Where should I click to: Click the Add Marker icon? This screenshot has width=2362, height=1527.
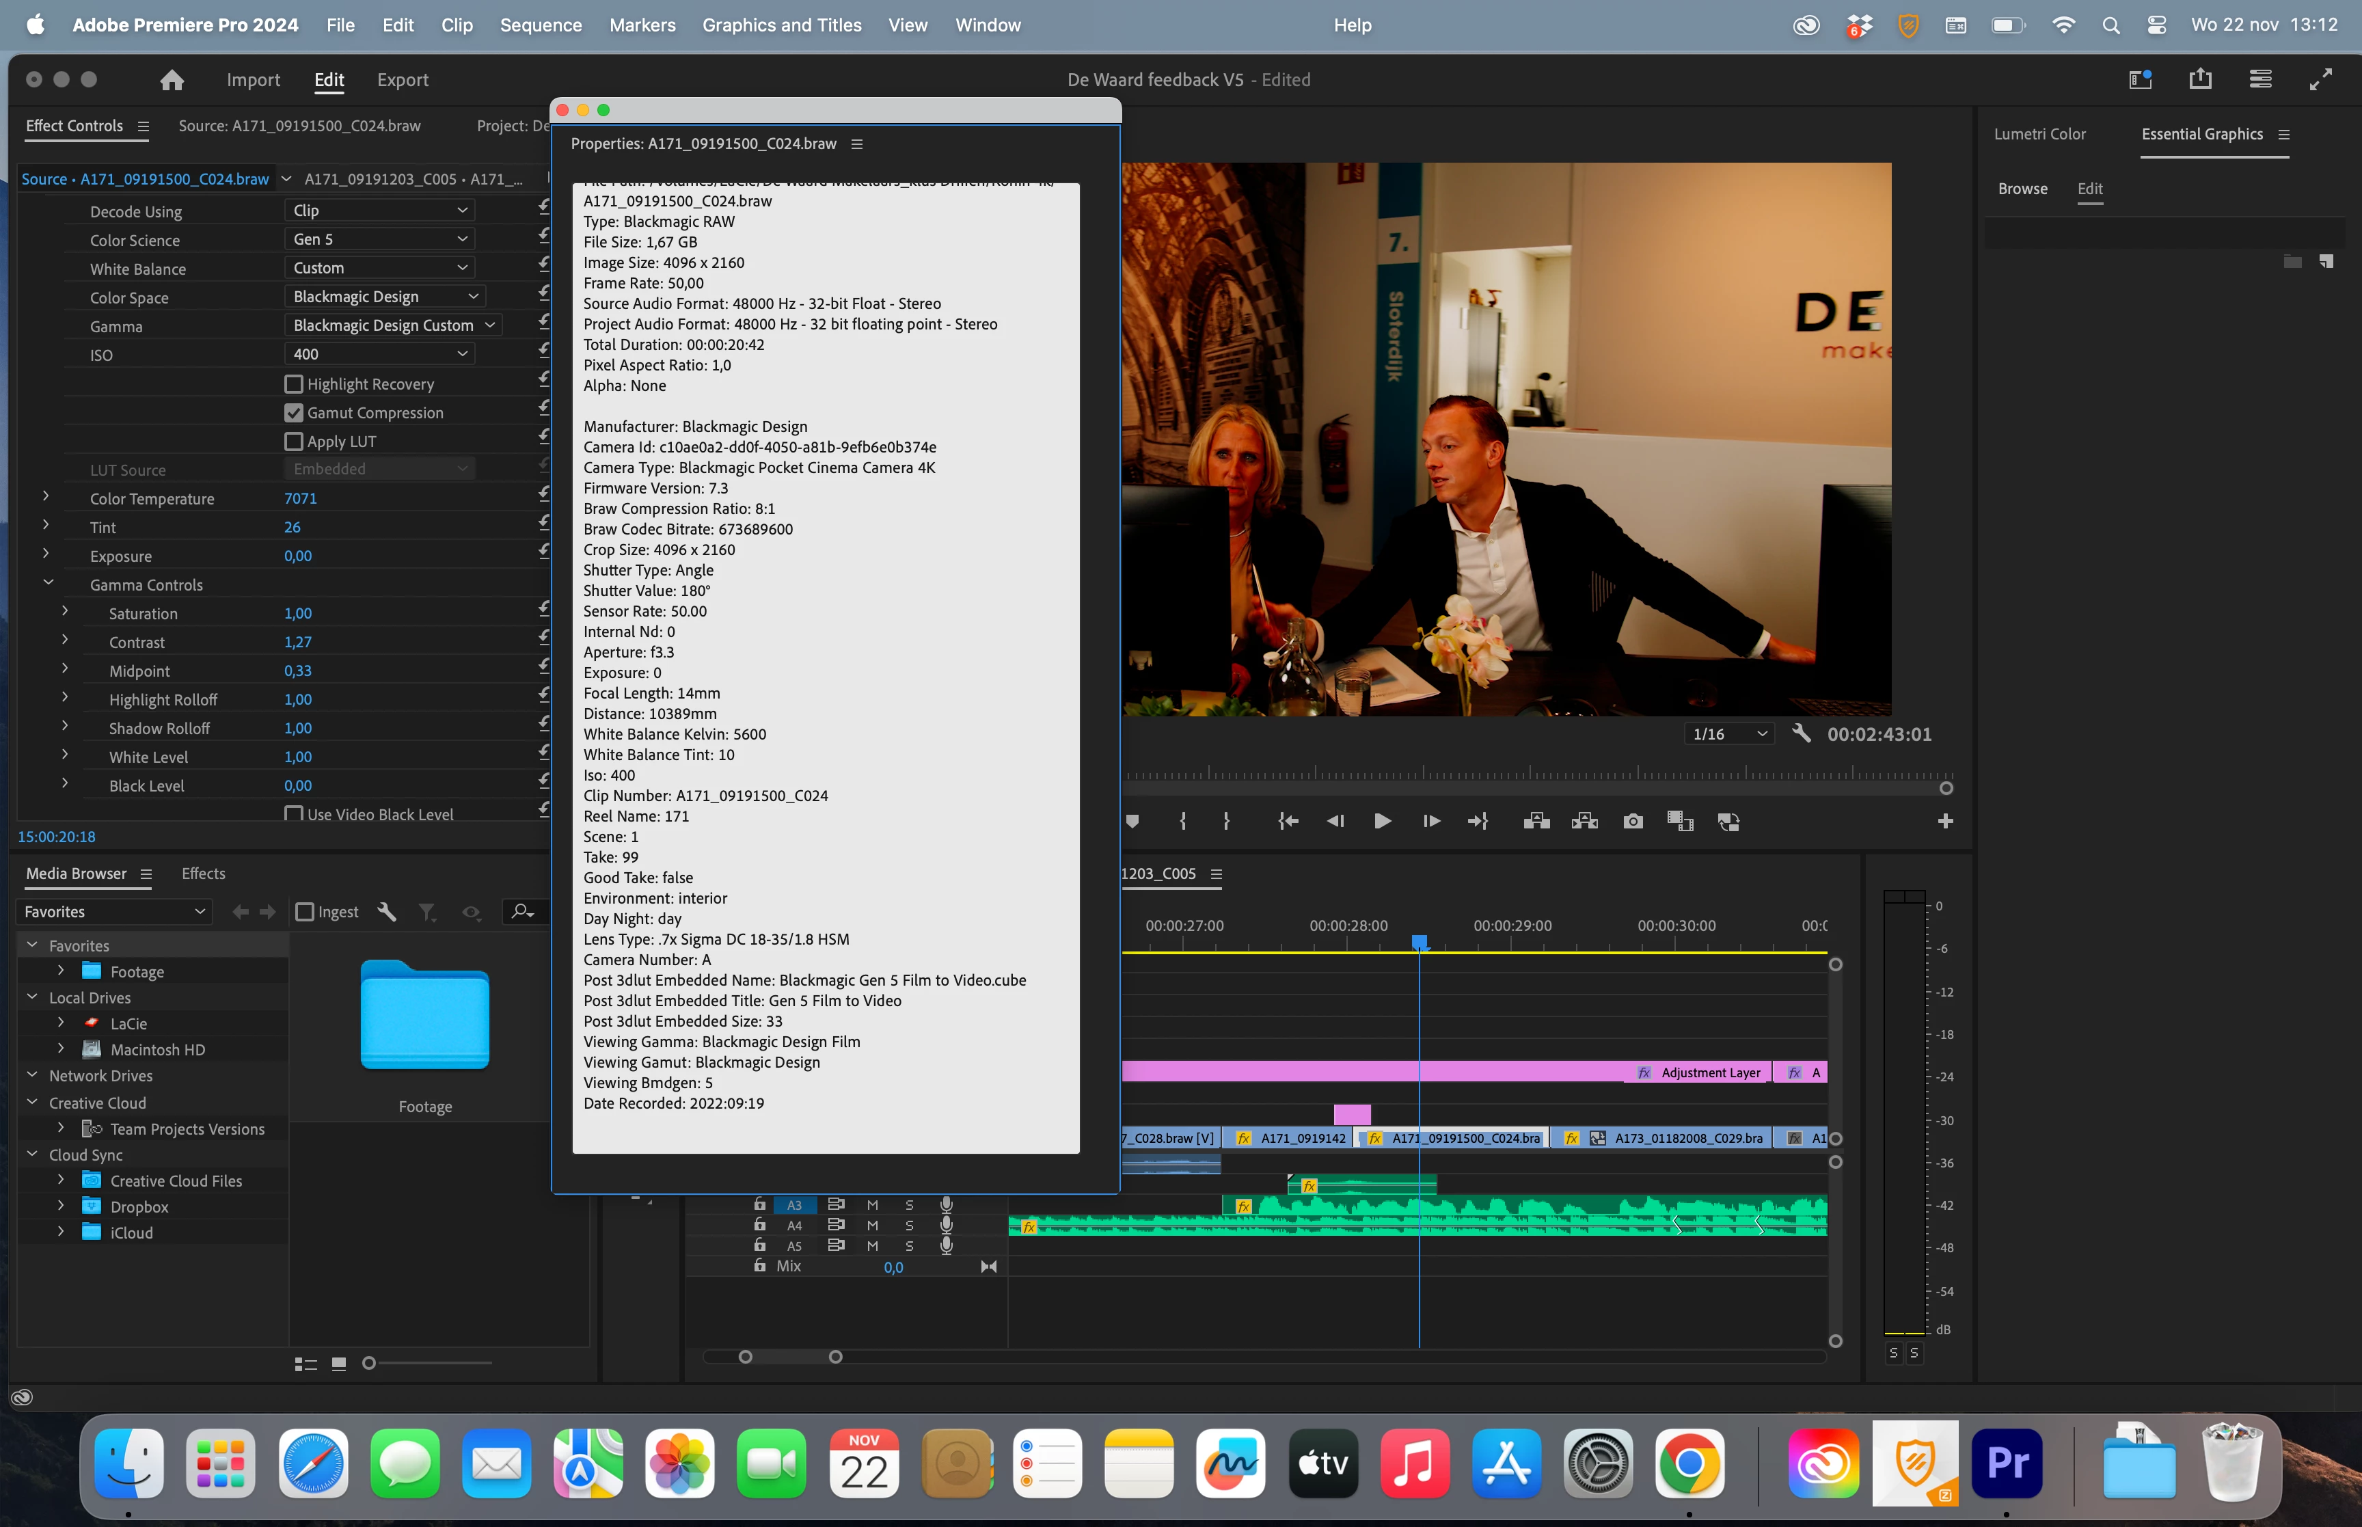tap(1132, 821)
